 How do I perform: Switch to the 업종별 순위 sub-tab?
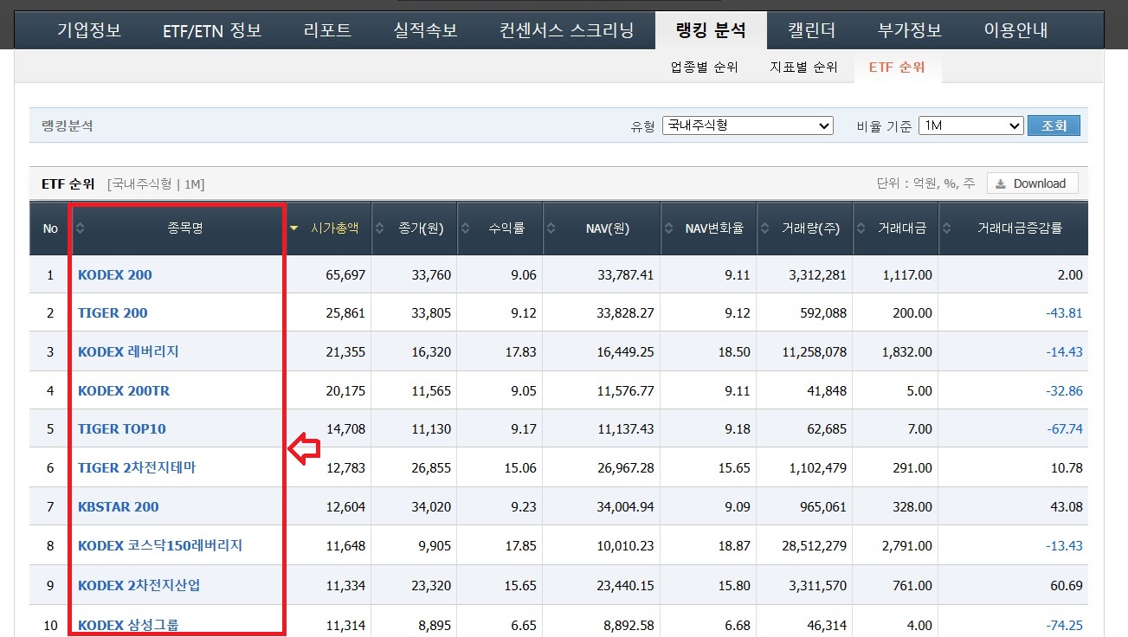pyautogui.click(x=705, y=67)
